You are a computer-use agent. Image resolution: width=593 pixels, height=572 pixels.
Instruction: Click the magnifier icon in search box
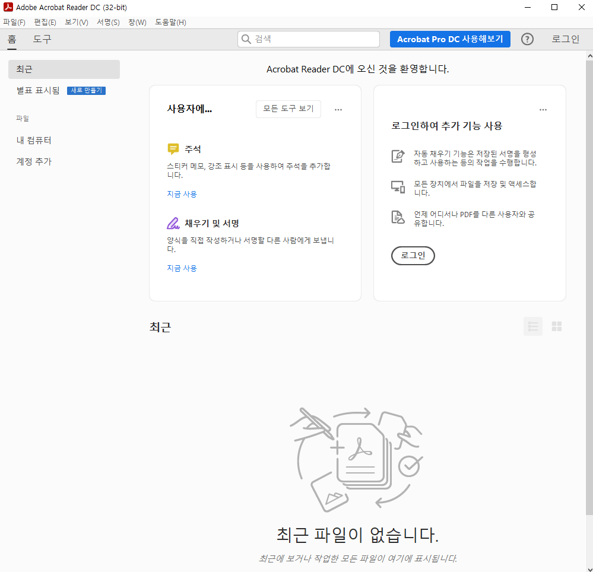pyautogui.click(x=246, y=39)
